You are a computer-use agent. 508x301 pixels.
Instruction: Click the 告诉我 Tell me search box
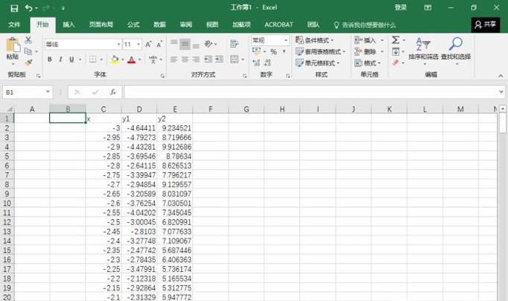click(x=365, y=25)
